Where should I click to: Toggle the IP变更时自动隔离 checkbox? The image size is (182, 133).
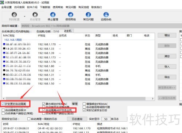click(x=3, y=104)
